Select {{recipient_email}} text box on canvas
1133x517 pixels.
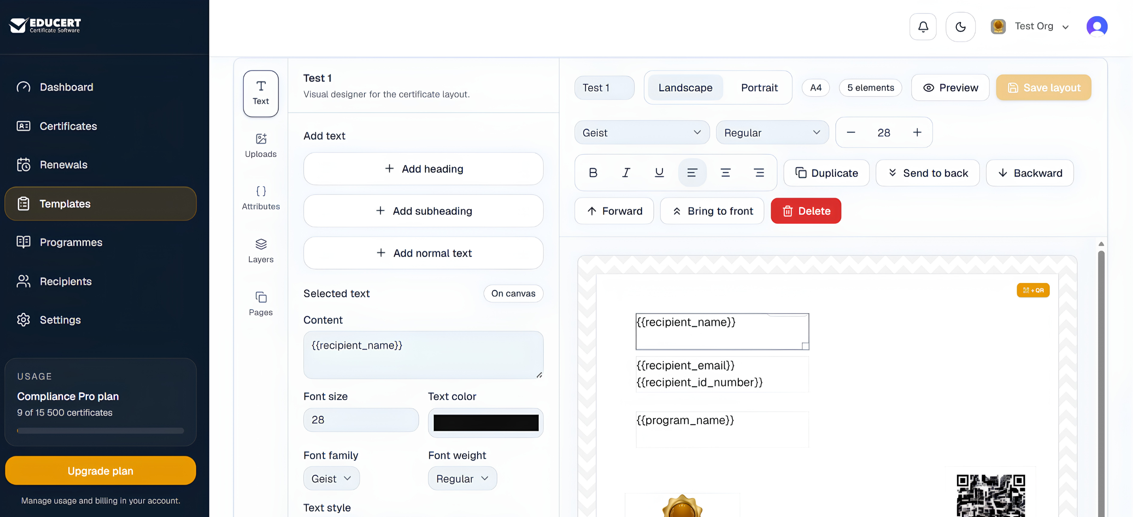click(x=722, y=374)
